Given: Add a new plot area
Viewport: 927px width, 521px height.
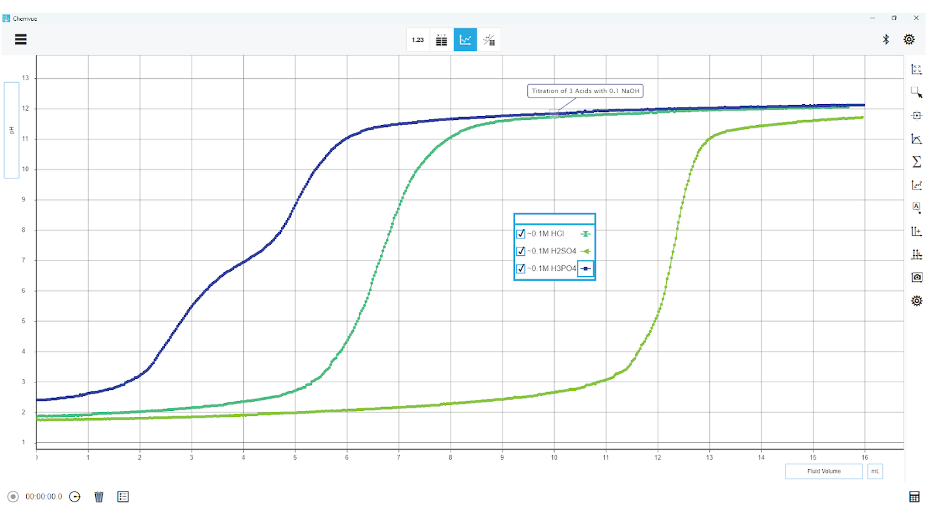Looking at the screenshot, I should [x=917, y=254].
